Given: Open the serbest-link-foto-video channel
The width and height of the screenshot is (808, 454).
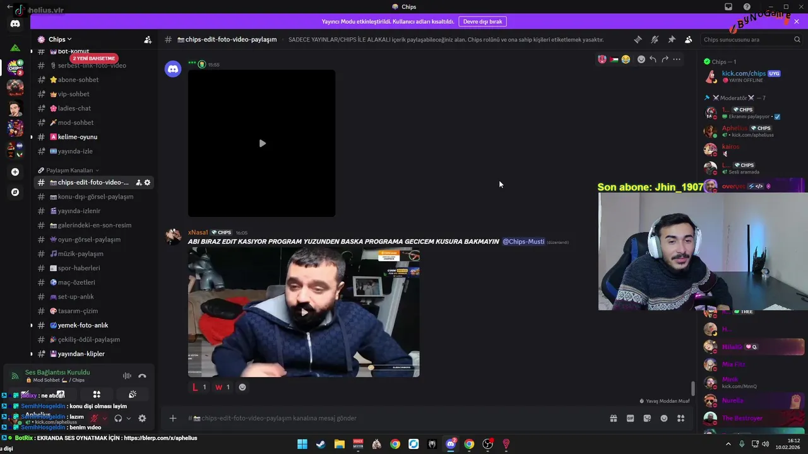Looking at the screenshot, I should [x=92, y=66].
